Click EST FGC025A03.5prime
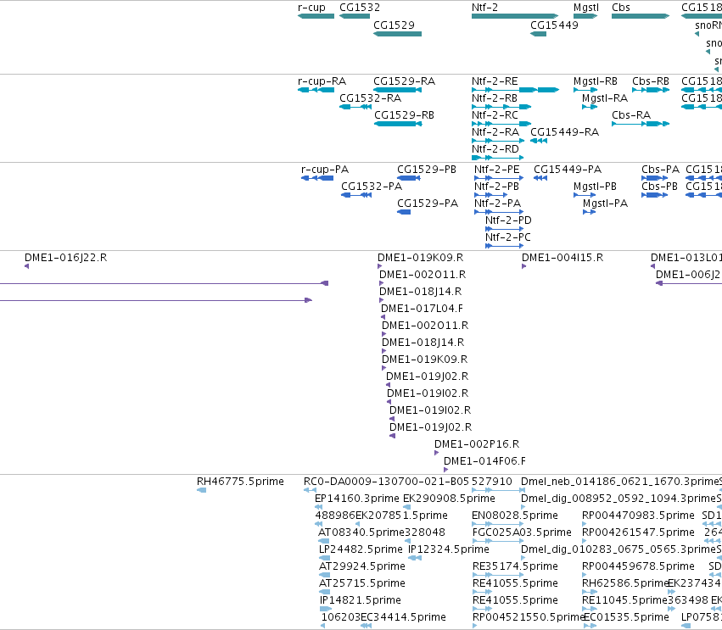722x630 pixels. 498,541
